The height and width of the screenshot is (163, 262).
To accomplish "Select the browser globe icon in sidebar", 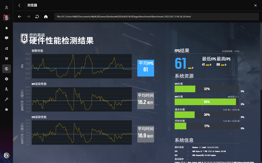I will (x=7, y=69).
